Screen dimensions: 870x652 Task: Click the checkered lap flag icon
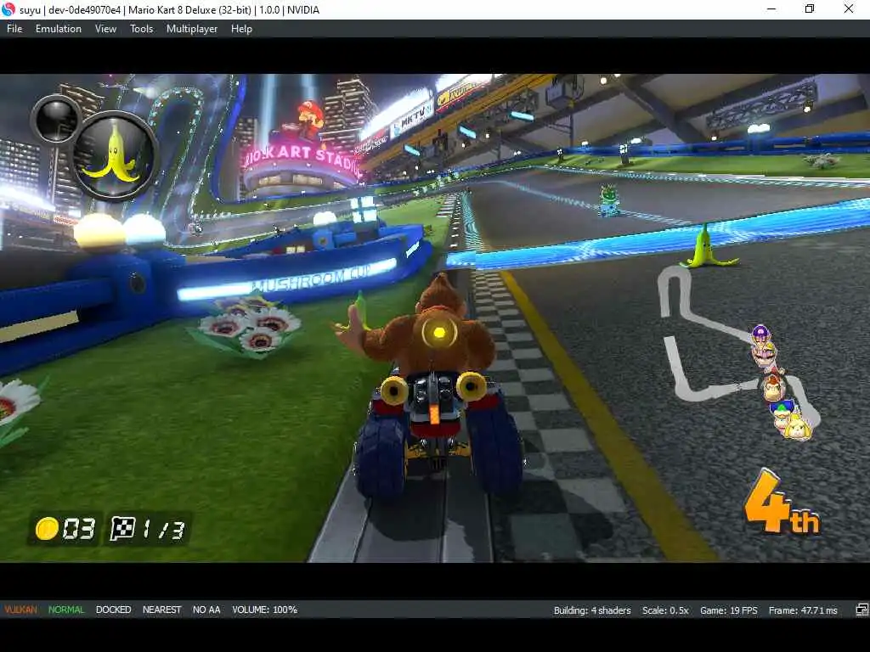[122, 528]
